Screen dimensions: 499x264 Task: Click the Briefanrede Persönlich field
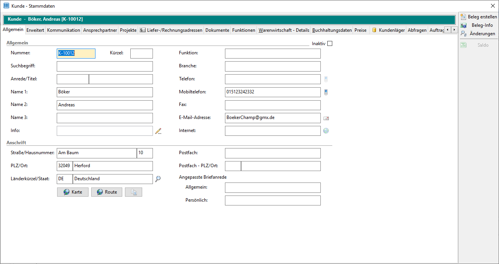pos(273,200)
